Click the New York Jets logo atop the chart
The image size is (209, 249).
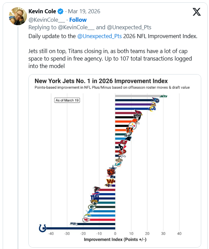click(x=164, y=96)
